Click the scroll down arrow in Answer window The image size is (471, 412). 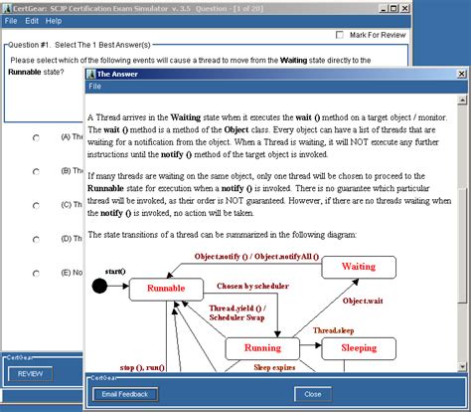[462, 366]
